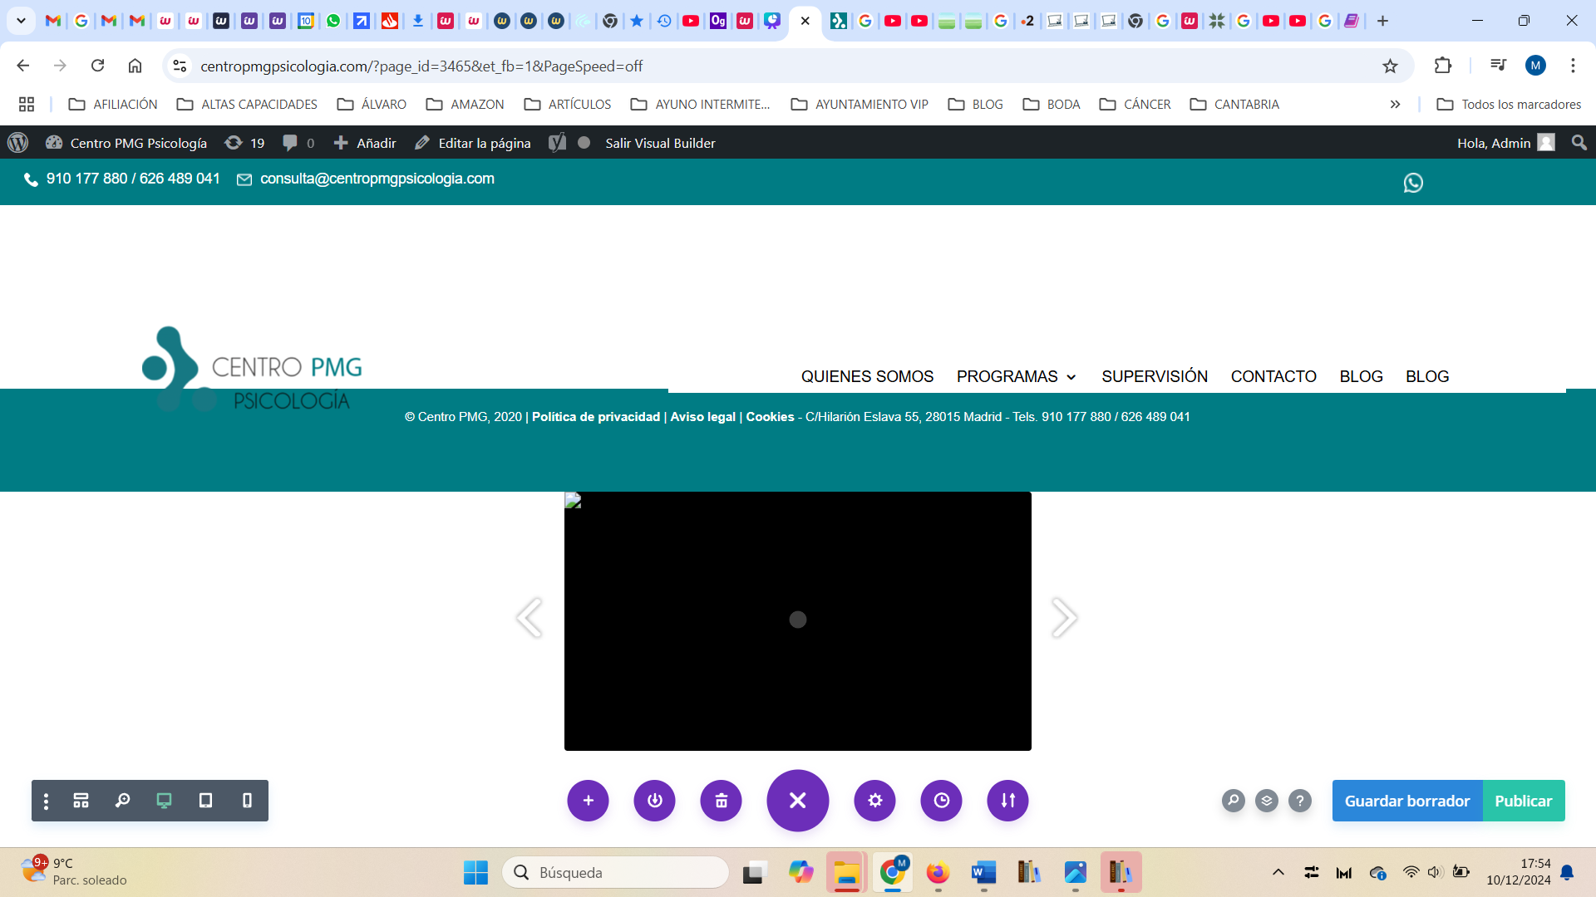The image size is (1596, 897).
Task: Open the CANTABRIA bookmarks folder
Action: pyautogui.click(x=1234, y=104)
